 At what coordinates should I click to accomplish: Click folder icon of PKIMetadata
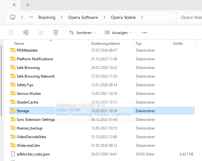pyautogui.click(x=13, y=50)
